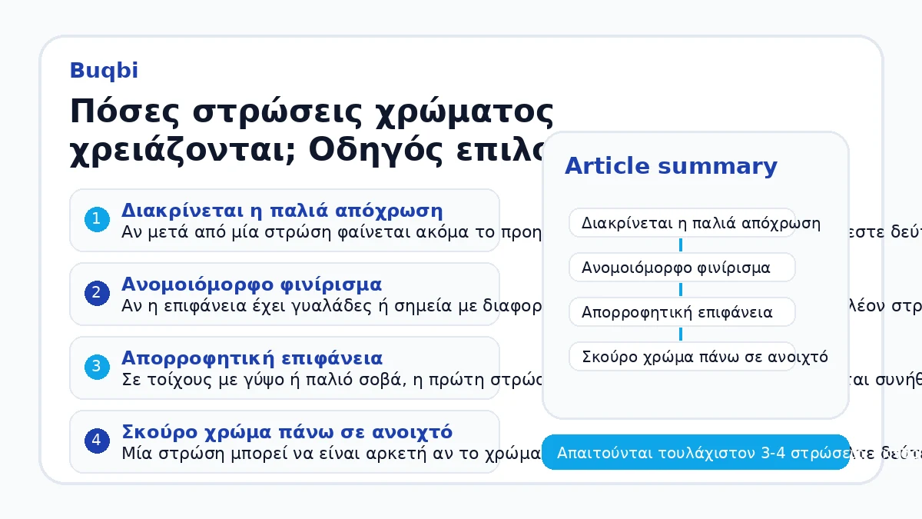
Task: Click the step 3 number badge
Action: 96,368
